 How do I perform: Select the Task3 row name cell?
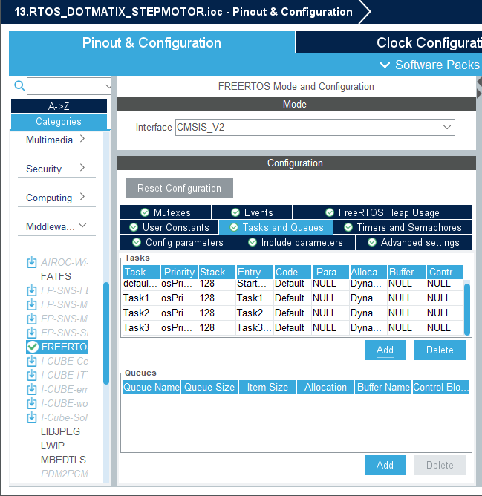click(141, 327)
